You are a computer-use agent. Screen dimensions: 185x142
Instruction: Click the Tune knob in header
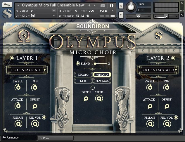pos(132,7)
